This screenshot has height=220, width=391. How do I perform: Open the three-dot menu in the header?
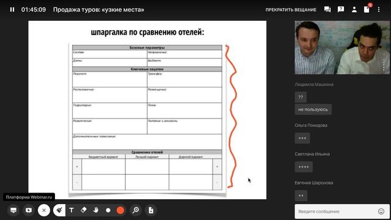(x=379, y=10)
